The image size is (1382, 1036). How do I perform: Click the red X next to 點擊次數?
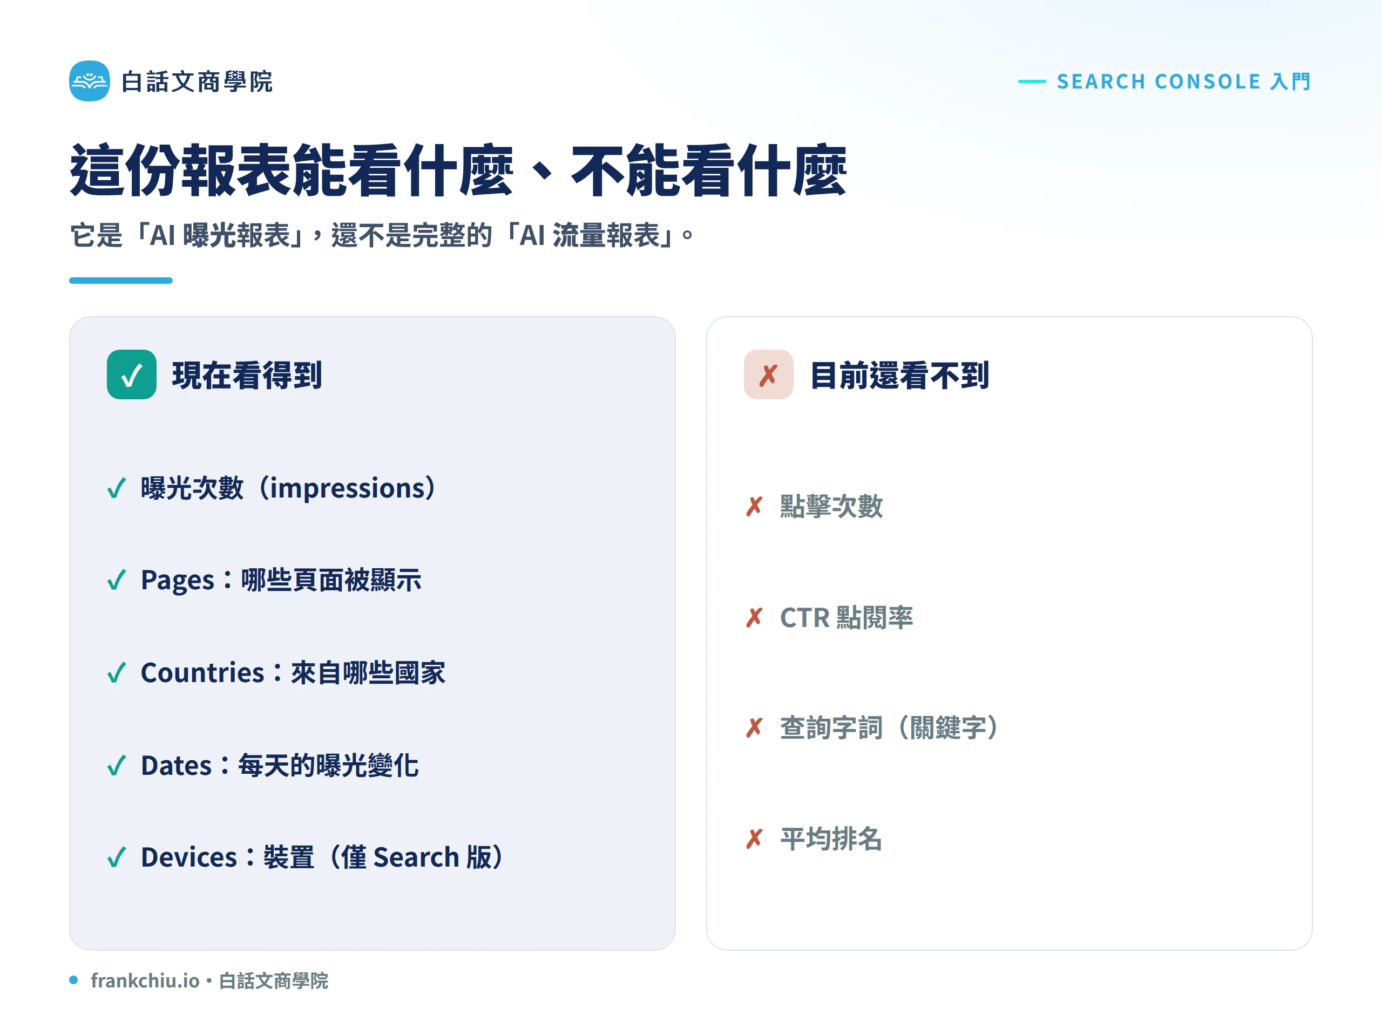755,507
